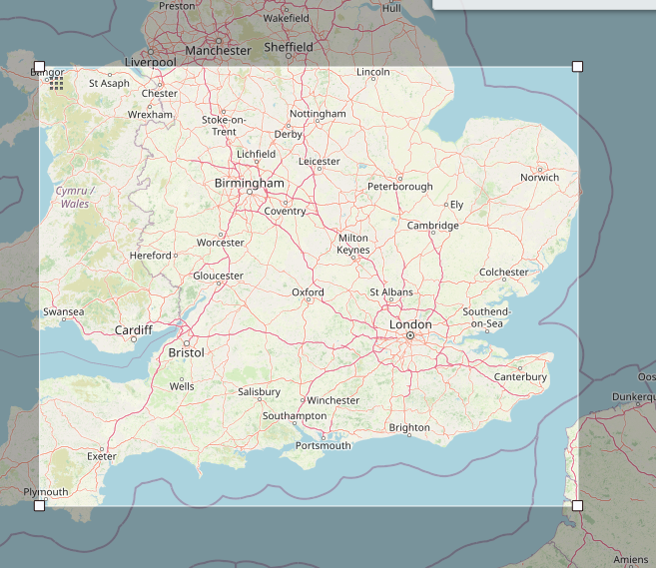Click the Manchester label above the selection
Image resolution: width=656 pixels, height=568 pixels.
218,51
